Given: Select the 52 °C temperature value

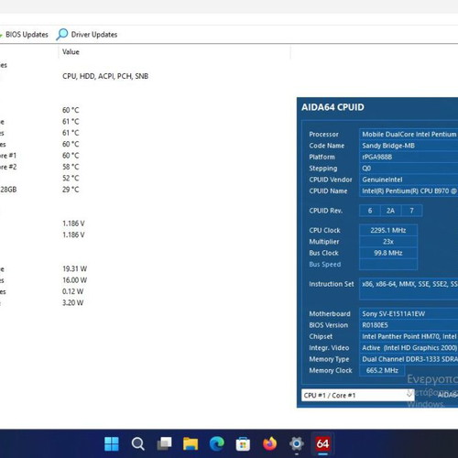Looking at the screenshot, I should click(x=71, y=178).
